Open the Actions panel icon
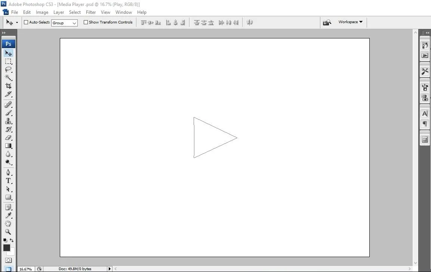This screenshot has height=272, width=431. tap(425, 56)
